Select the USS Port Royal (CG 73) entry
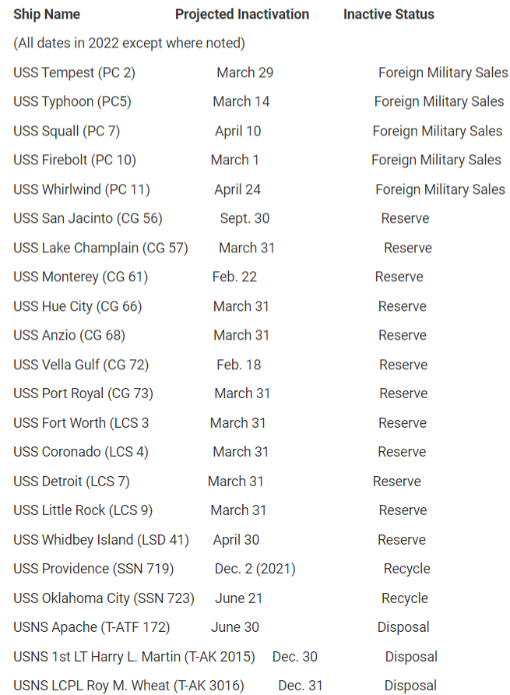The width and height of the screenshot is (510, 695). coord(83,393)
